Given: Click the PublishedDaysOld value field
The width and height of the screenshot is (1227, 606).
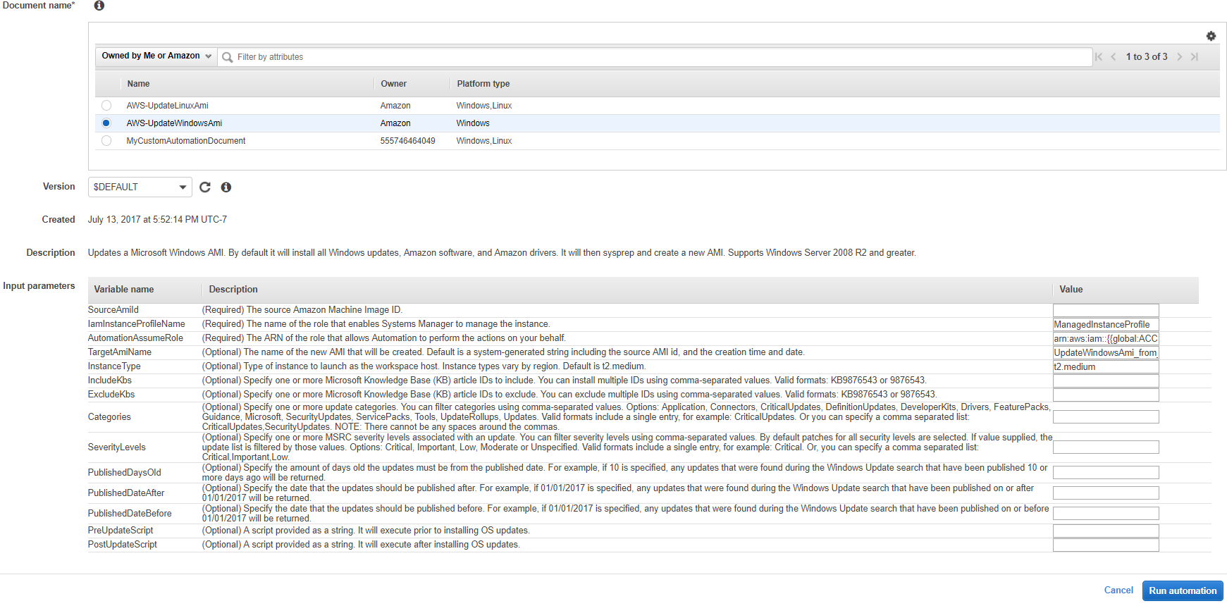Looking at the screenshot, I should (1106, 473).
